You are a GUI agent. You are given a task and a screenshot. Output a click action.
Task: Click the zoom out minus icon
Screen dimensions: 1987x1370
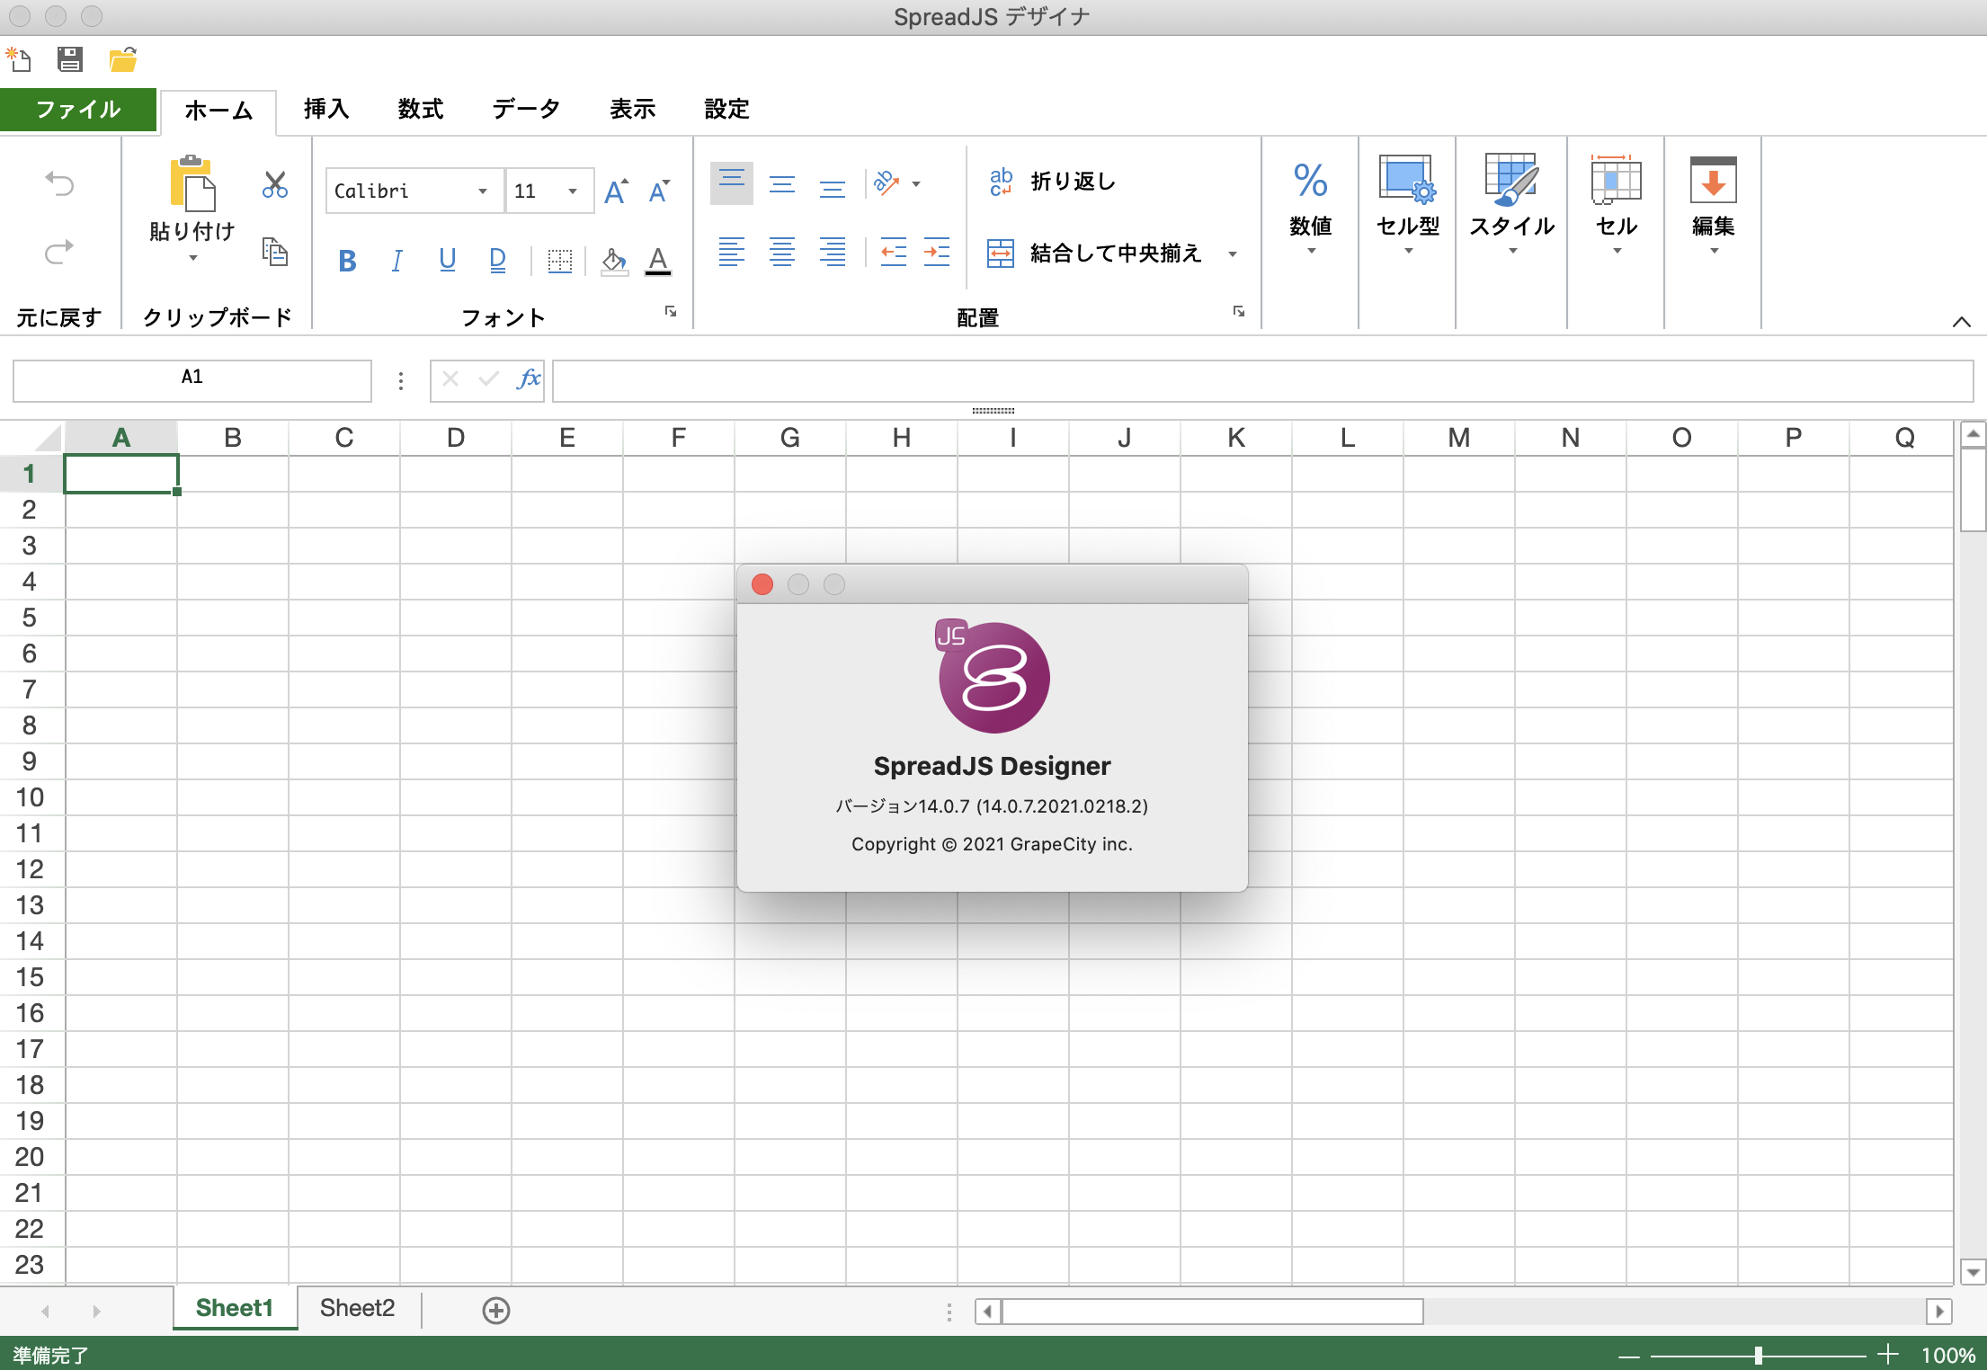pyautogui.click(x=1629, y=1355)
